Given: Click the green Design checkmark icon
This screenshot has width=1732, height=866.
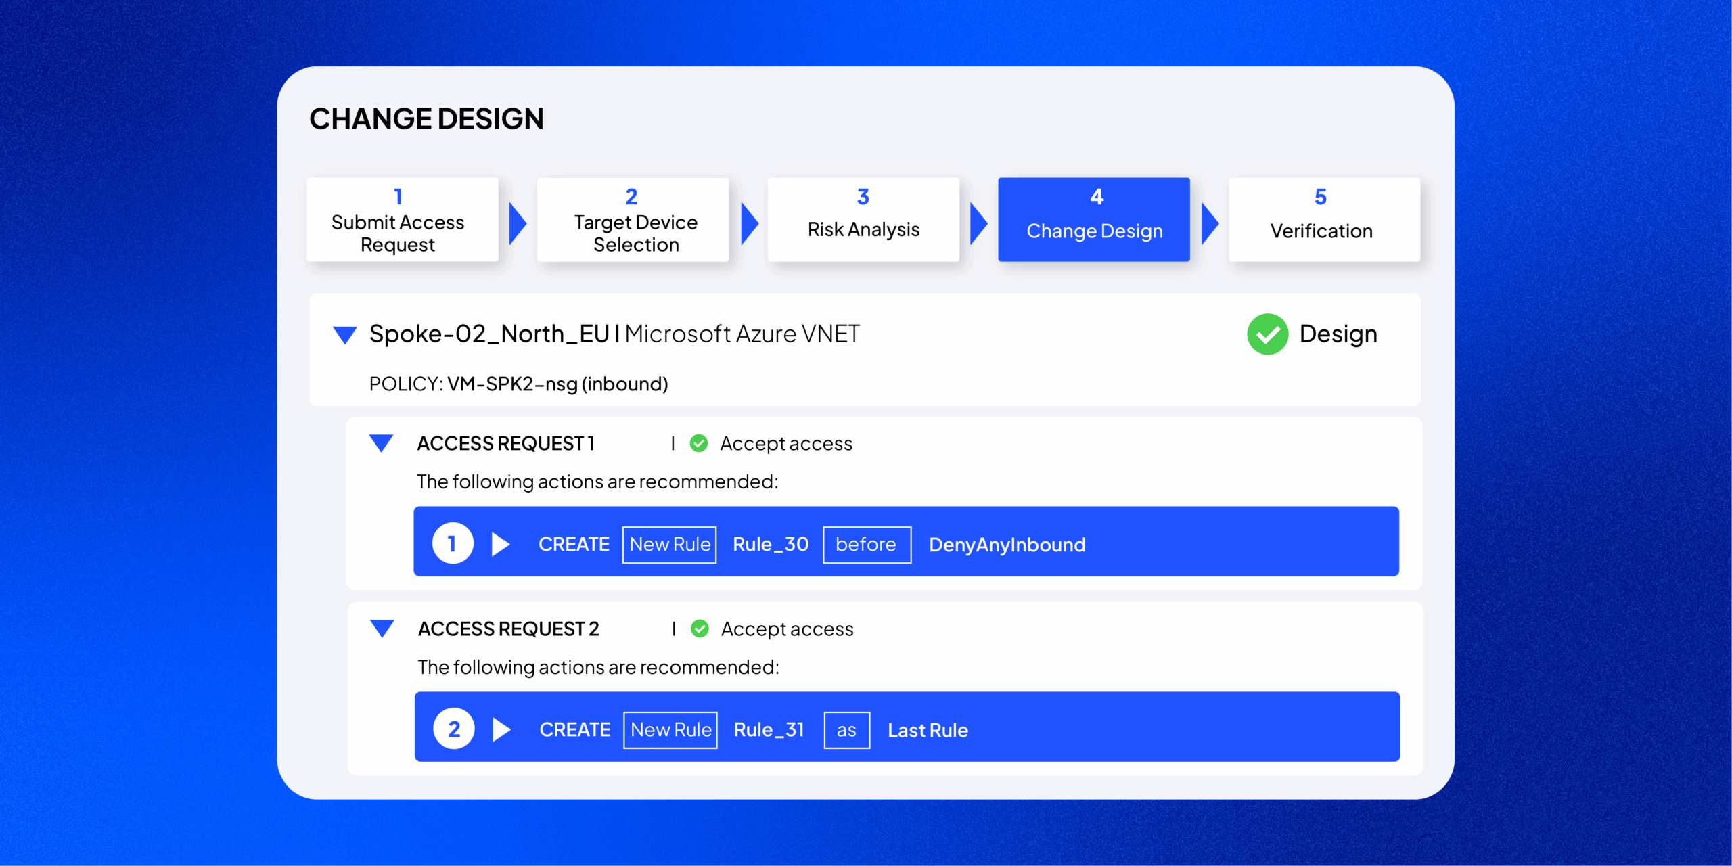Looking at the screenshot, I should (x=1267, y=334).
